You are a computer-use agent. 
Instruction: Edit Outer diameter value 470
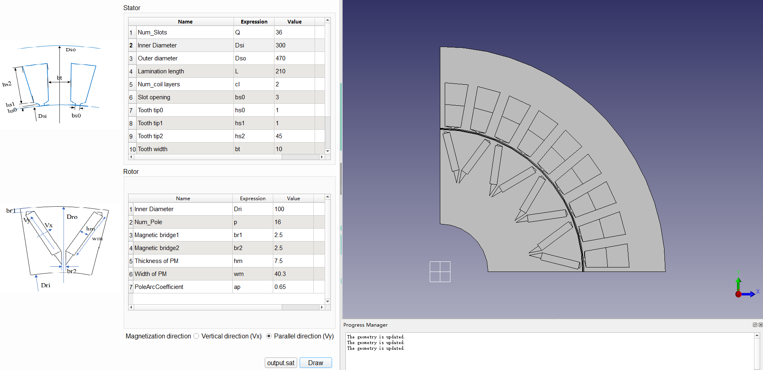(x=295, y=58)
